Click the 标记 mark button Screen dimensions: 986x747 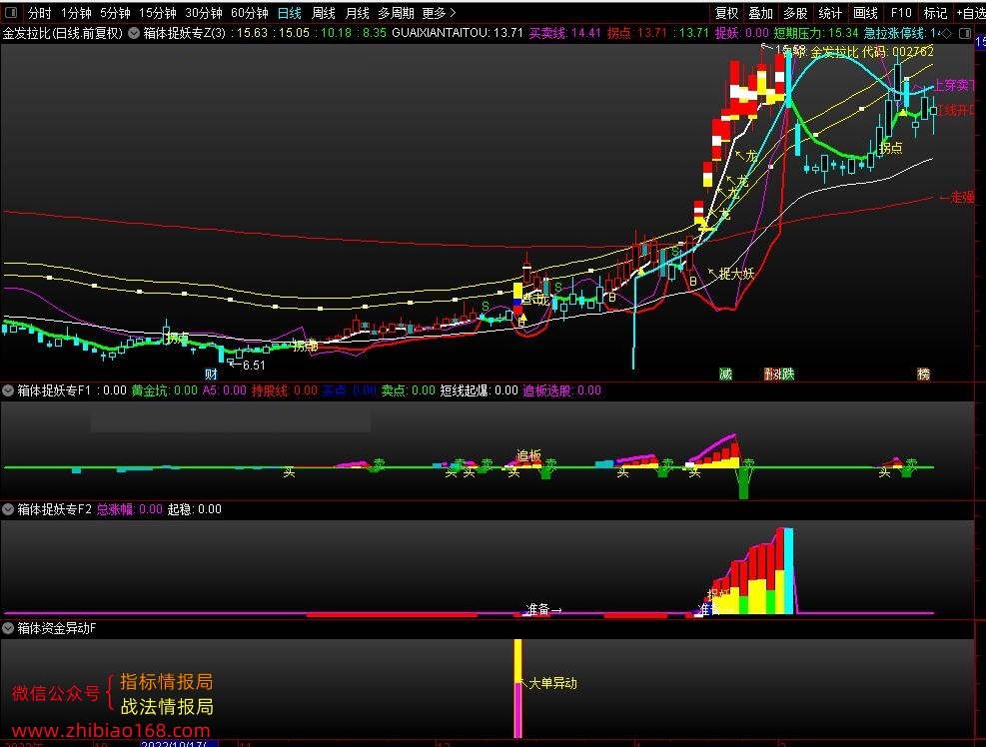(935, 13)
